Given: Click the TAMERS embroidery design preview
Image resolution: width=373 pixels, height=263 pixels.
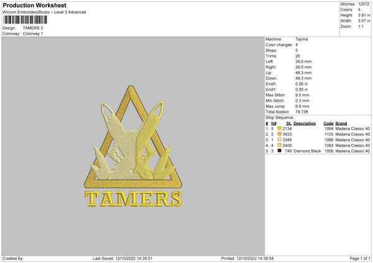Looking at the screenshot, I should click(x=133, y=146).
